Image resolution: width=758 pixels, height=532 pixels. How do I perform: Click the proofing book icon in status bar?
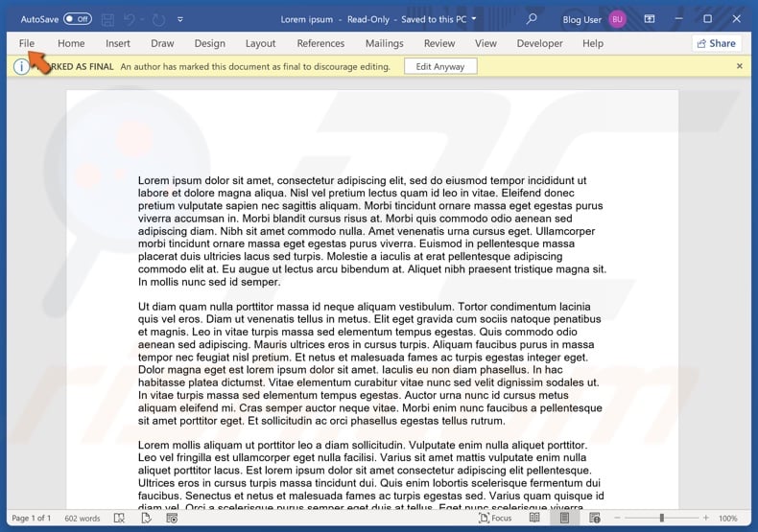pyautogui.click(x=119, y=518)
